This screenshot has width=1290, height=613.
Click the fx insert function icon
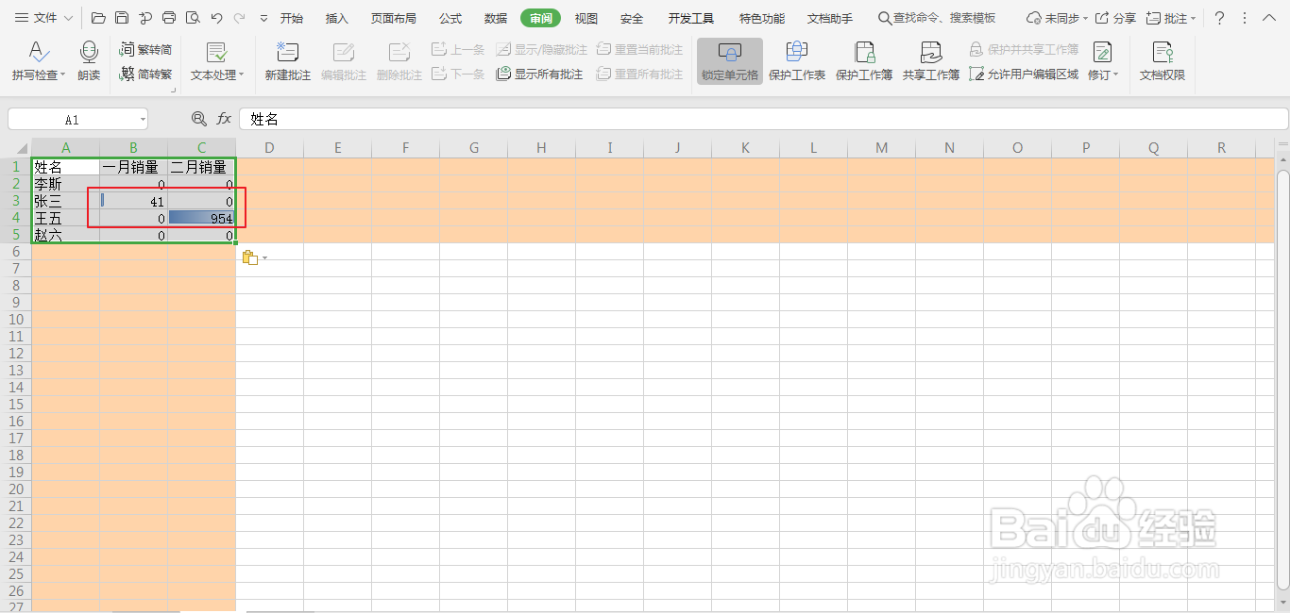pyautogui.click(x=224, y=119)
